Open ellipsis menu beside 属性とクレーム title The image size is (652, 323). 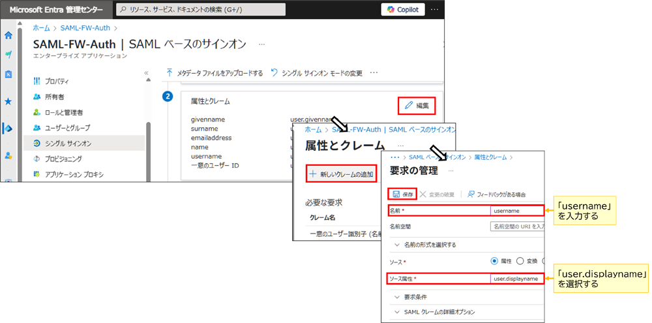(400, 146)
